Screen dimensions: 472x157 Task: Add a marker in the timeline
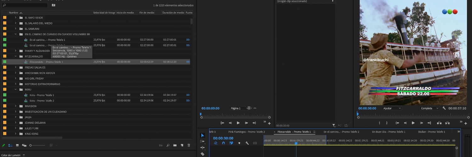click(239, 143)
